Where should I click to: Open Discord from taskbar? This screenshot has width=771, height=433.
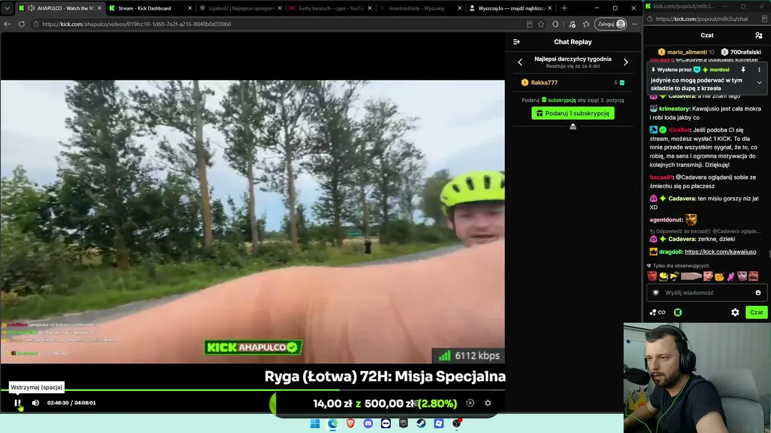[368, 423]
